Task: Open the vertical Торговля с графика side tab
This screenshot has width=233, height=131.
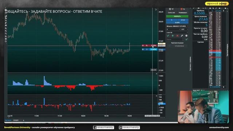Action: coord(190,64)
